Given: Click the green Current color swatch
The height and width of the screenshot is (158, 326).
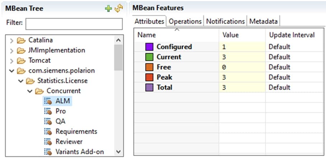Looking at the screenshot, I should tap(149, 57).
